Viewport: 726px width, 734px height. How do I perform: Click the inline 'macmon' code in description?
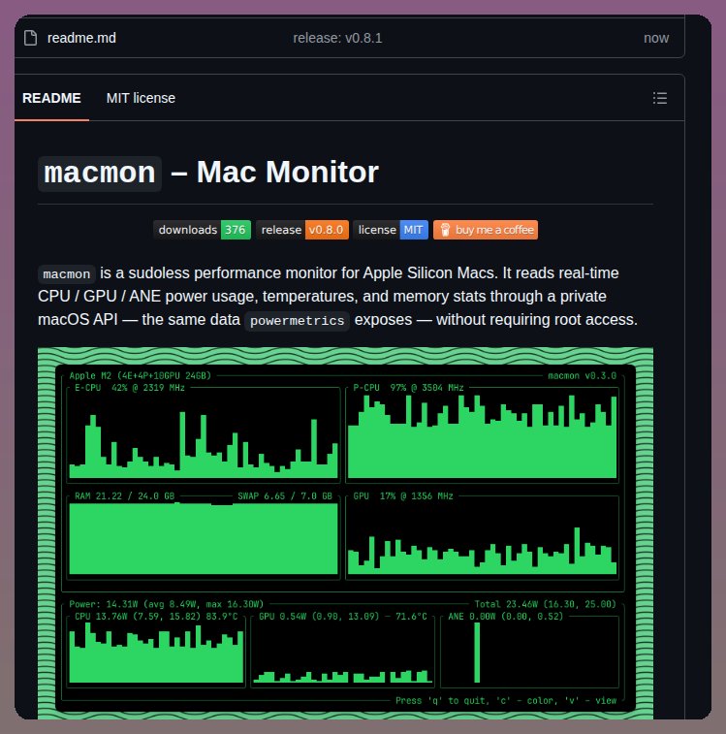(x=67, y=273)
